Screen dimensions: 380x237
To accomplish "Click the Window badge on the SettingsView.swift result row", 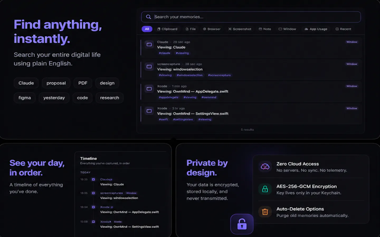I will (x=352, y=108).
